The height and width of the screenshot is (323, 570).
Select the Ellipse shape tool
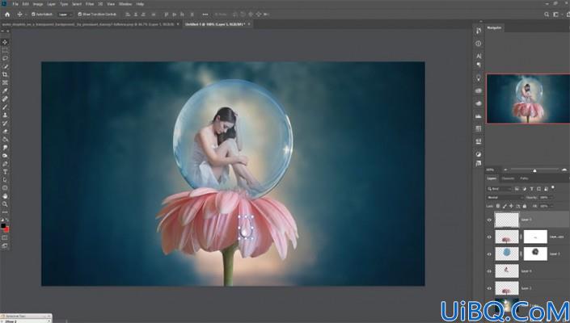coord(5,188)
